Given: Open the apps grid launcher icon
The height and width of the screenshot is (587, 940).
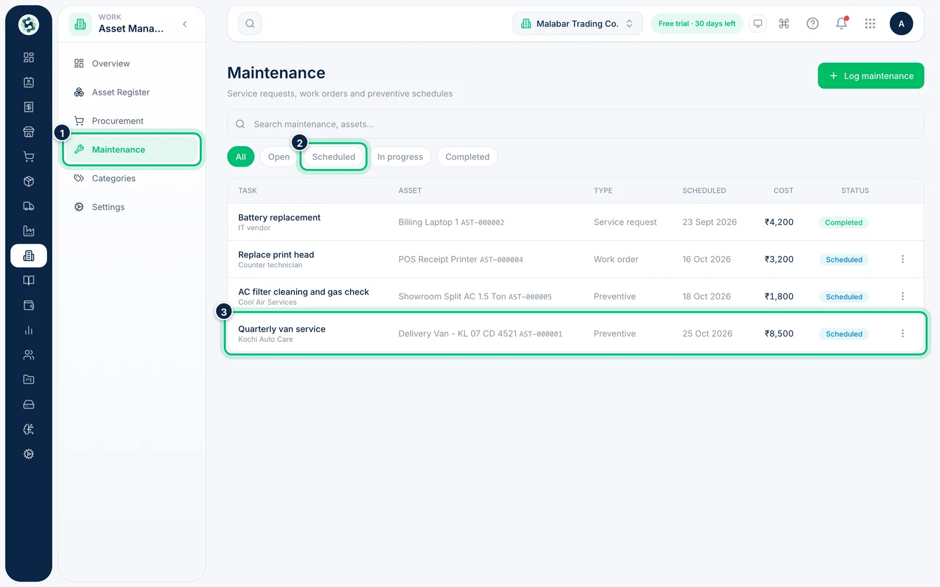Looking at the screenshot, I should pos(870,23).
